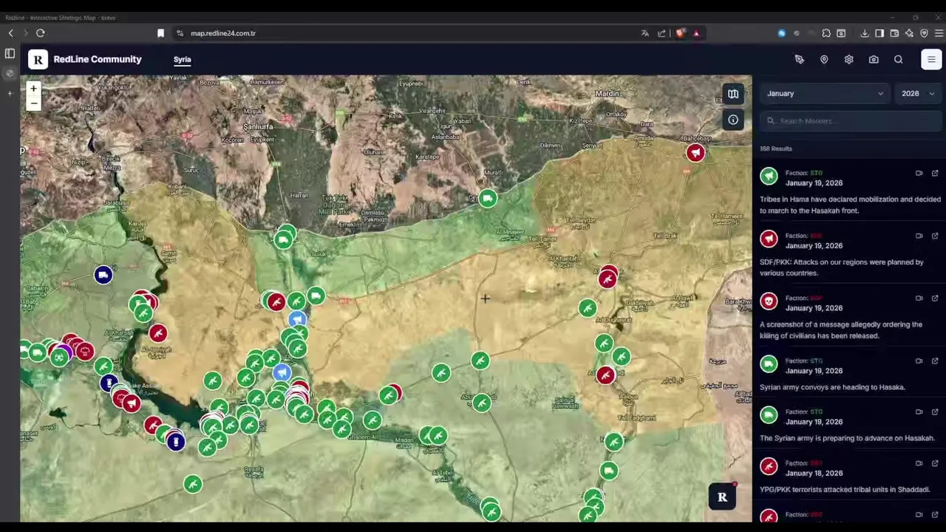Screen dimensions: 946x532
Task: Show Syrian army preparing entry on map
Action: tap(919, 412)
